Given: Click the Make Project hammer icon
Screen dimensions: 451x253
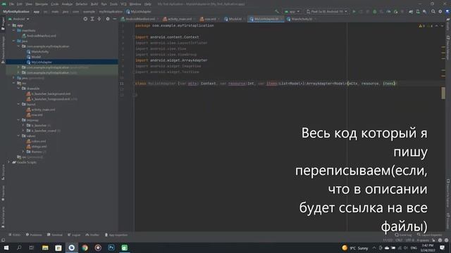Looking at the screenshot, I should point(277,11).
